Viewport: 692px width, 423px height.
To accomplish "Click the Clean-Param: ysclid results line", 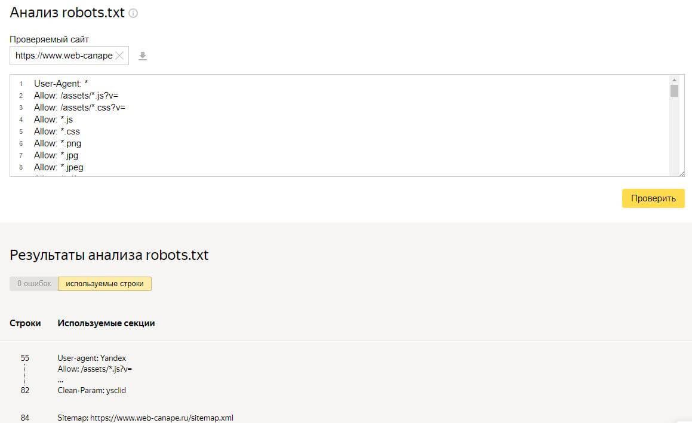I will coord(91,390).
